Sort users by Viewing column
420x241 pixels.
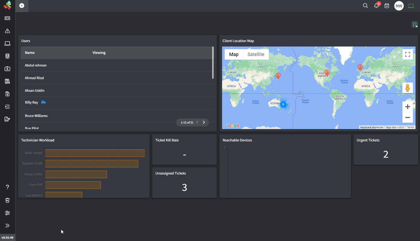(x=99, y=53)
